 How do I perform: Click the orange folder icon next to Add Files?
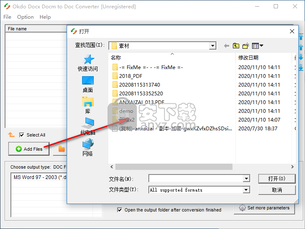point(62,149)
